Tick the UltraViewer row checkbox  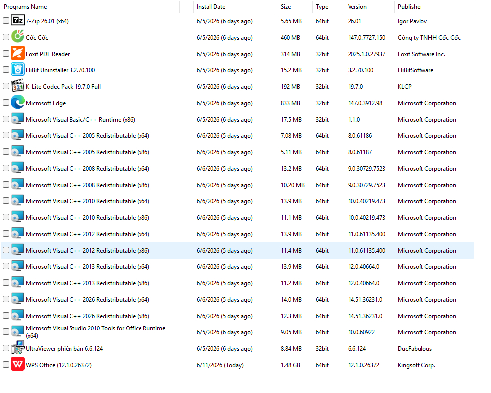pyautogui.click(x=6, y=348)
